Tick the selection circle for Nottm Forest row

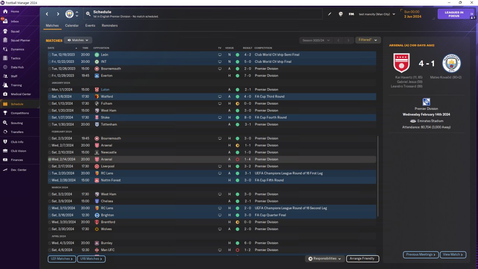(50, 180)
